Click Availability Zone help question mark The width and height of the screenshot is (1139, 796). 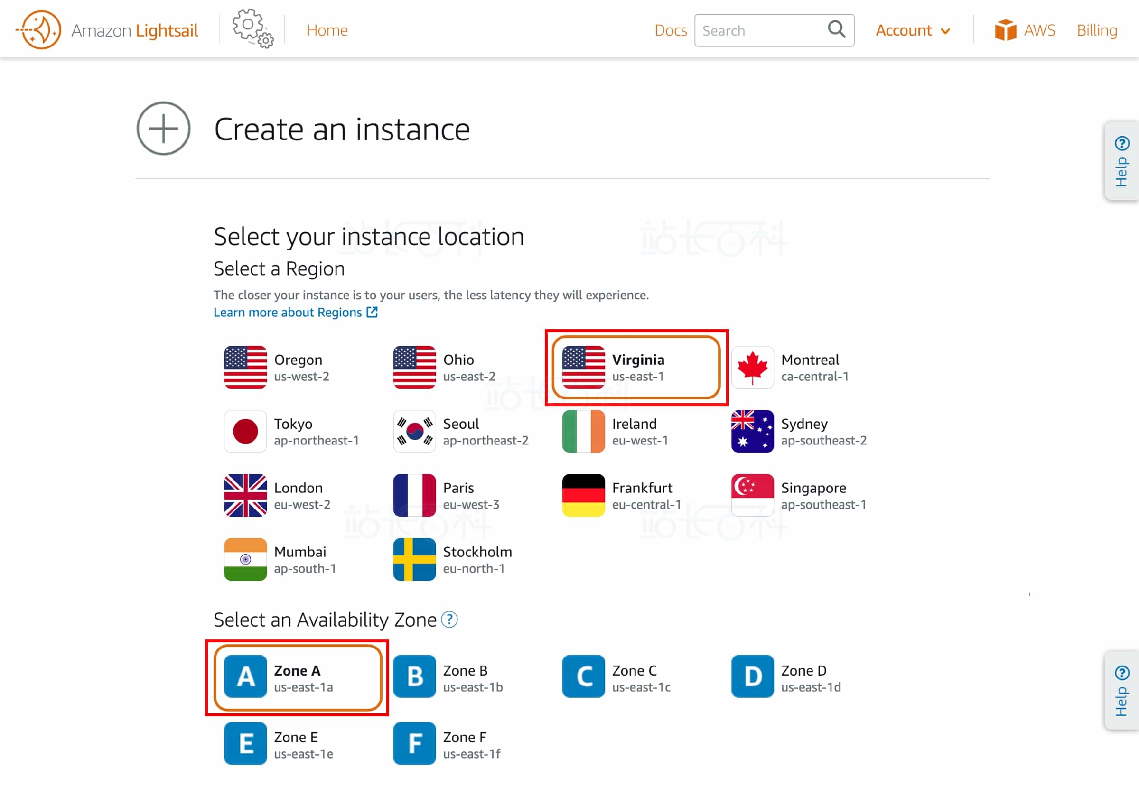coord(449,620)
